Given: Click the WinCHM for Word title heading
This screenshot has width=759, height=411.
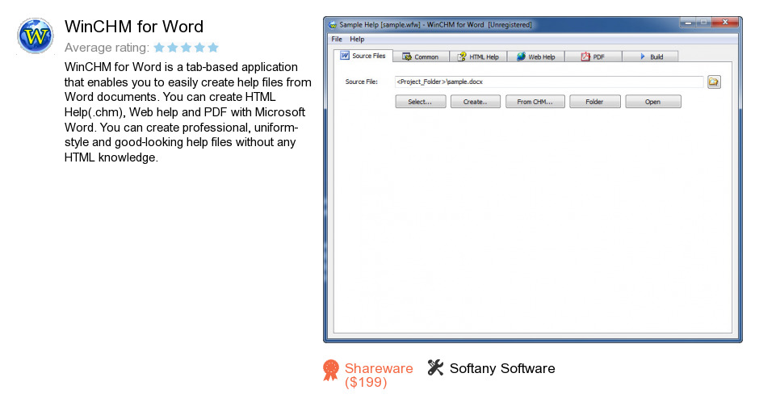Looking at the screenshot, I should pos(134,27).
